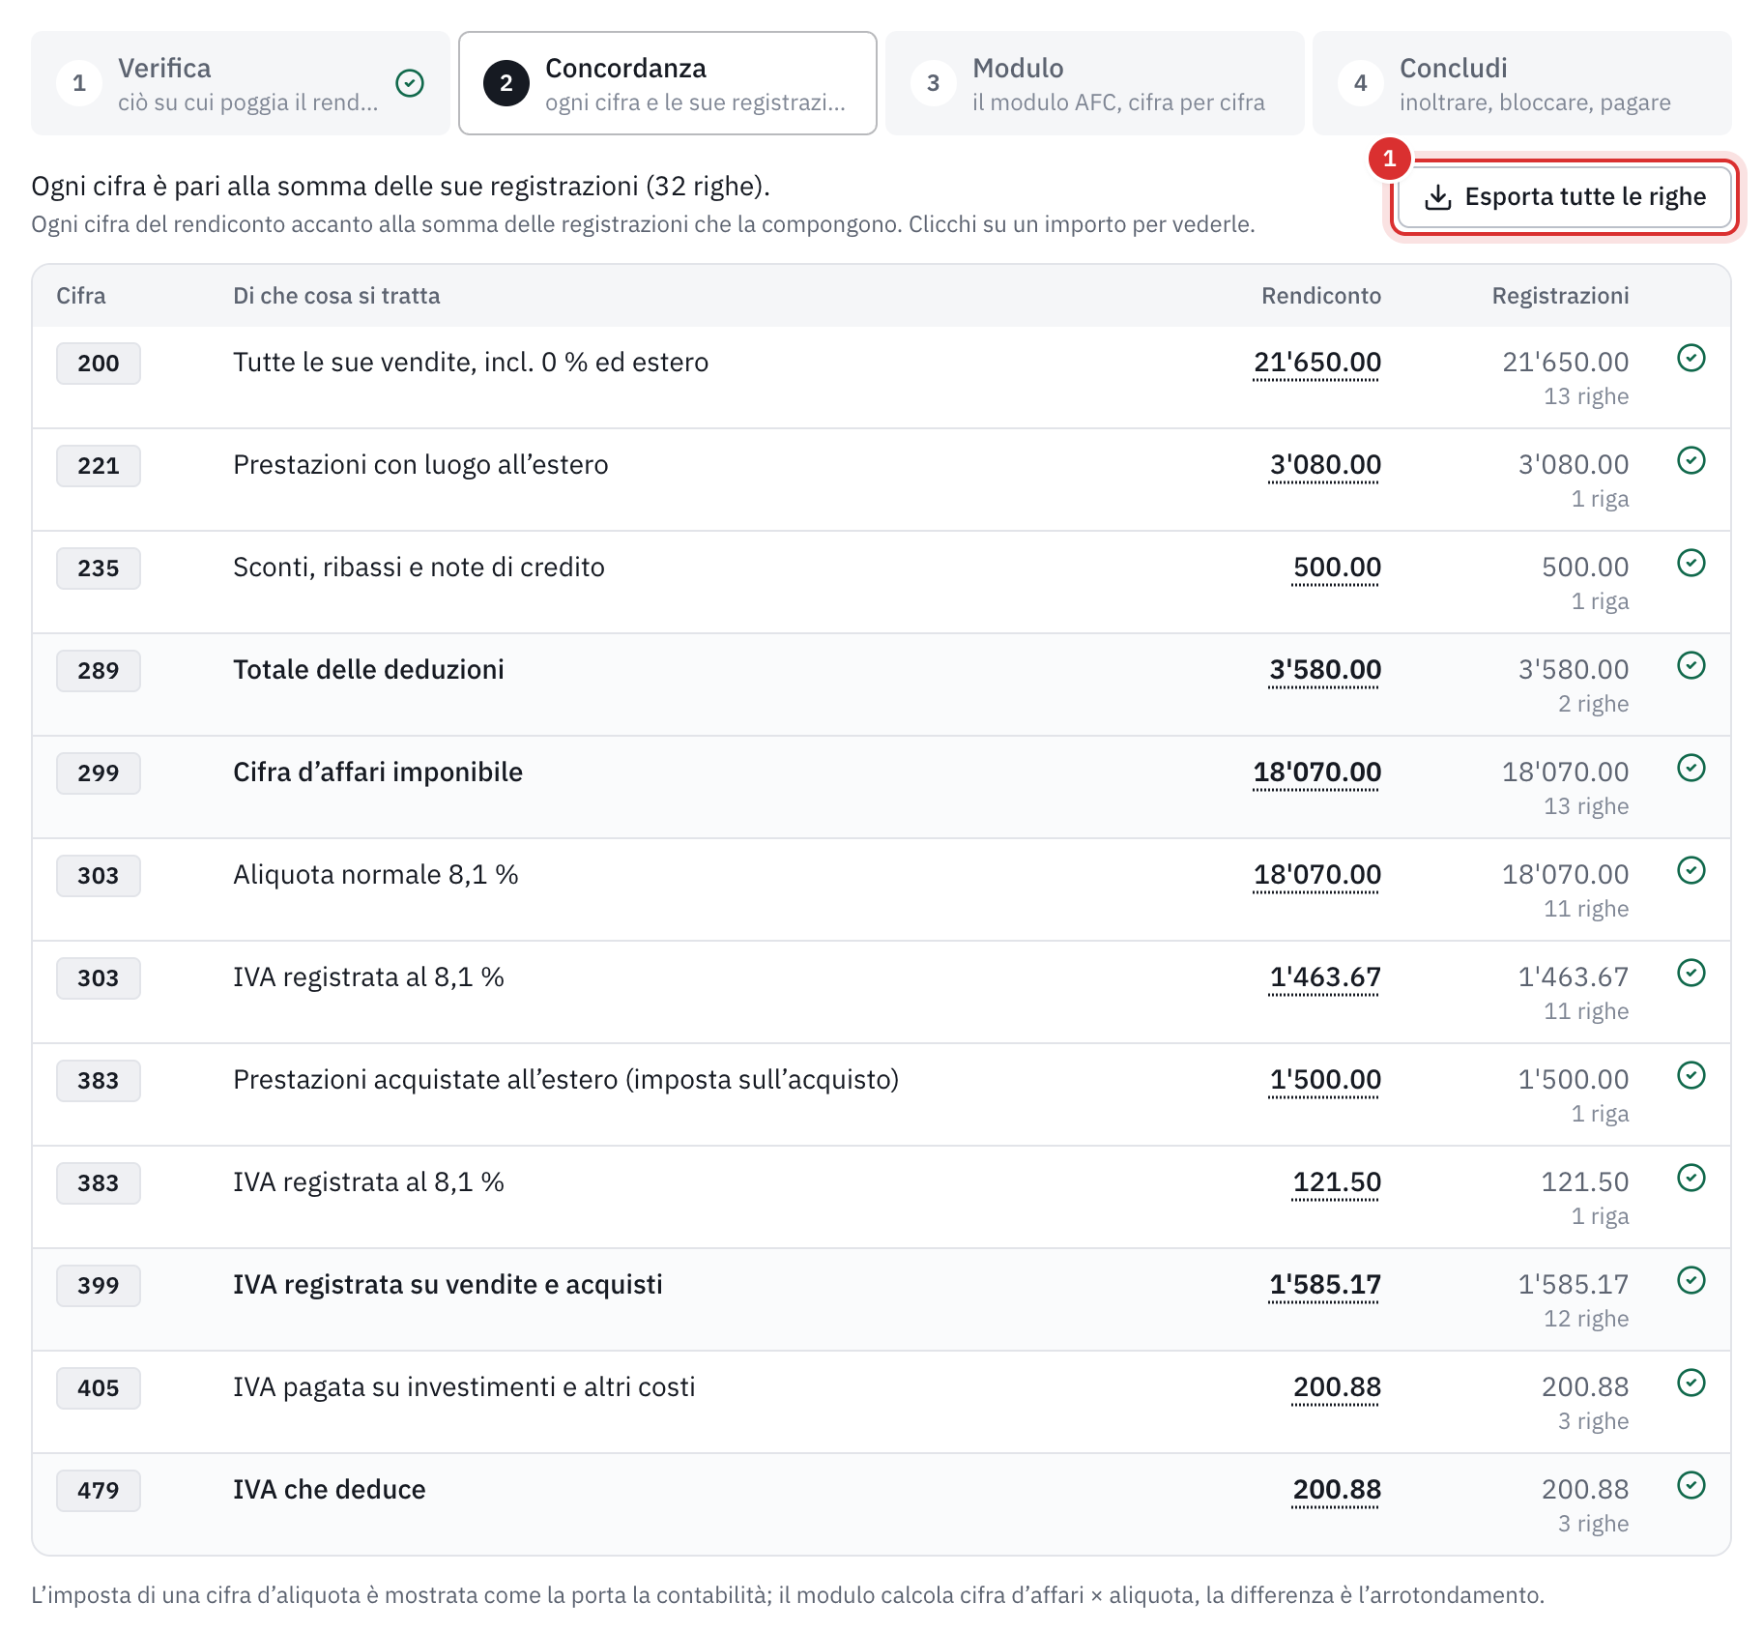The width and height of the screenshot is (1763, 1632).
Task: Click cifra badge 405
Action: [99, 1388]
